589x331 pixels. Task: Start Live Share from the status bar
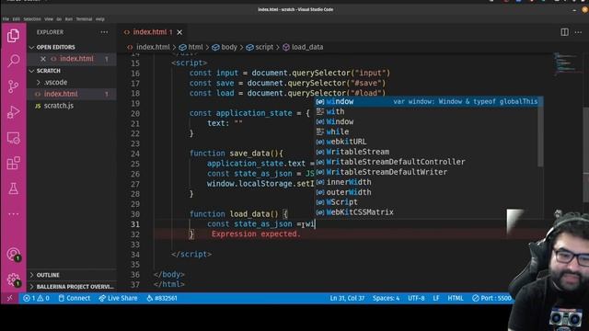[119, 298]
